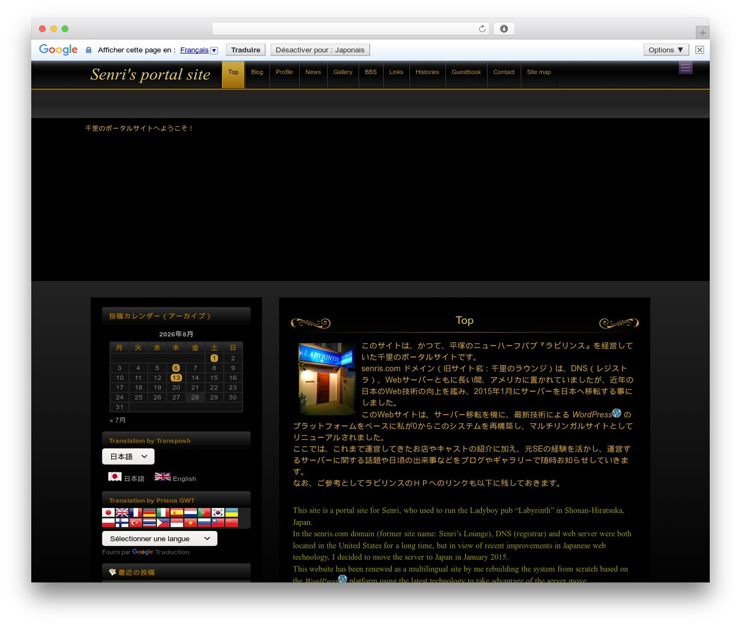Image resolution: width=741 pixels, height=627 pixels.
Task: Go to previous month « 7月
Action: (118, 421)
